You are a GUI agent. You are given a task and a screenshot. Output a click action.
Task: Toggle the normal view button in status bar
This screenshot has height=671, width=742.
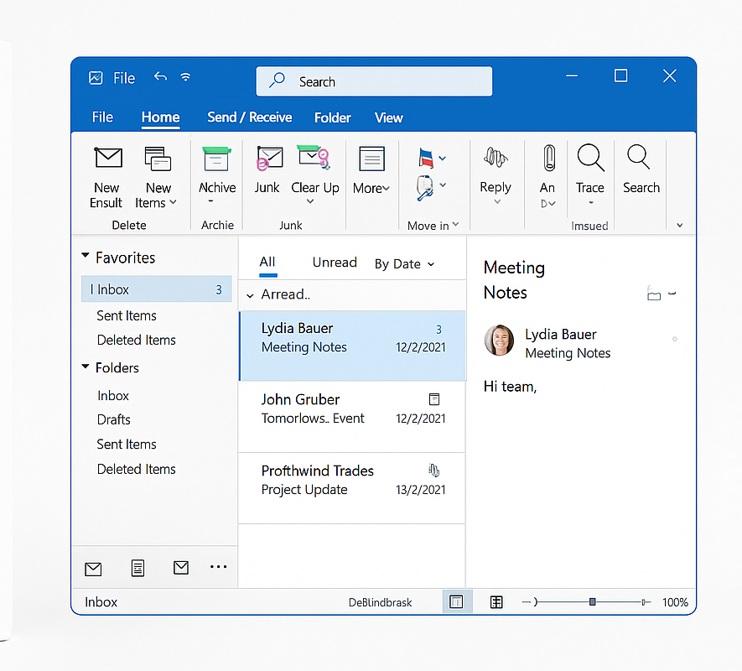[x=457, y=601]
